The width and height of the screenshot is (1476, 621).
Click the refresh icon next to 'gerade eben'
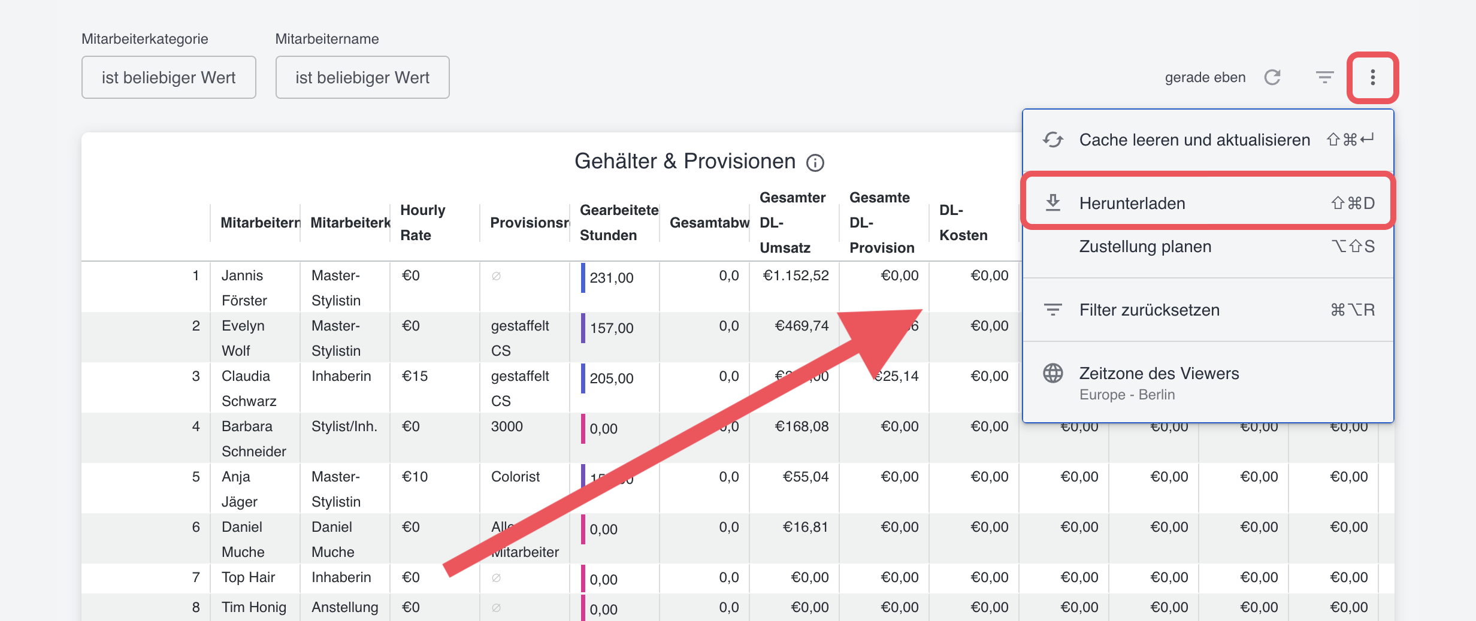[1272, 77]
